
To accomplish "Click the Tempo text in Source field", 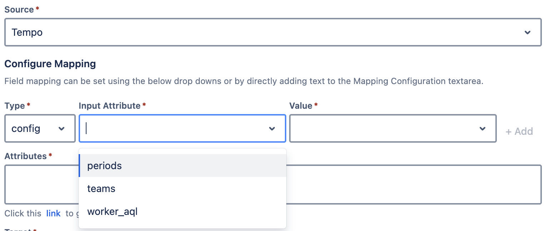I will click(x=27, y=32).
